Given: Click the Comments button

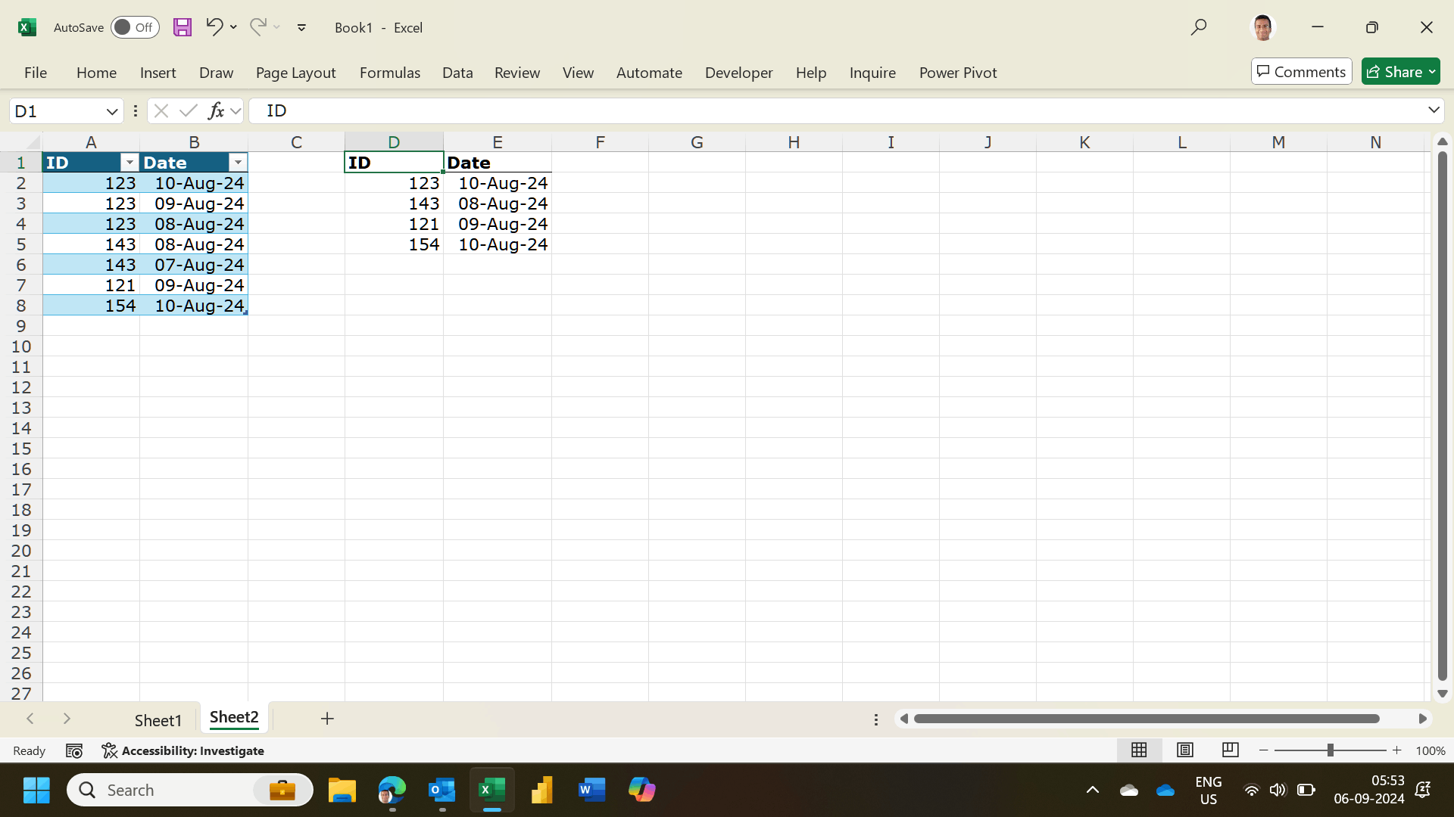Looking at the screenshot, I should click(x=1301, y=72).
